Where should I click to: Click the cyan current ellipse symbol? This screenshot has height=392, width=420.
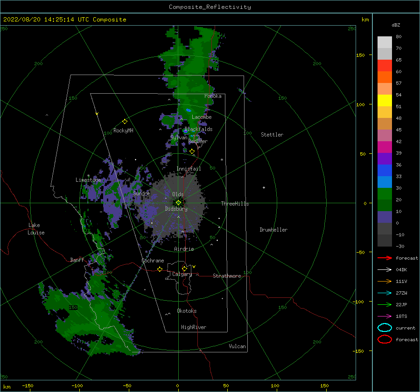click(x=385, y=328)
